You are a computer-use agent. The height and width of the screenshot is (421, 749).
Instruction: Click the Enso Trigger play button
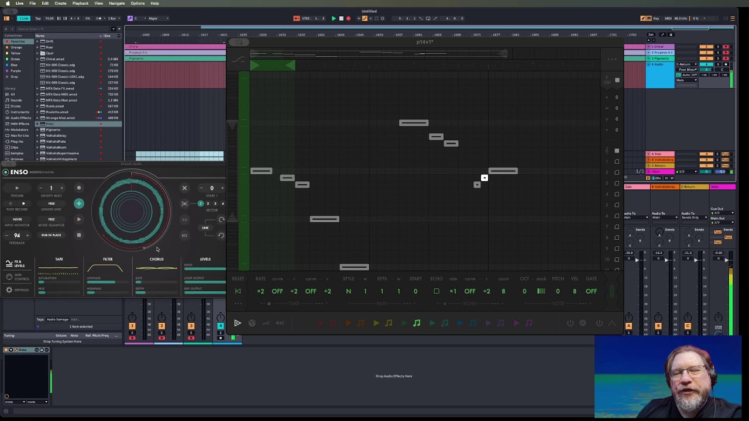pyautogui.click(x=17, y=188)
